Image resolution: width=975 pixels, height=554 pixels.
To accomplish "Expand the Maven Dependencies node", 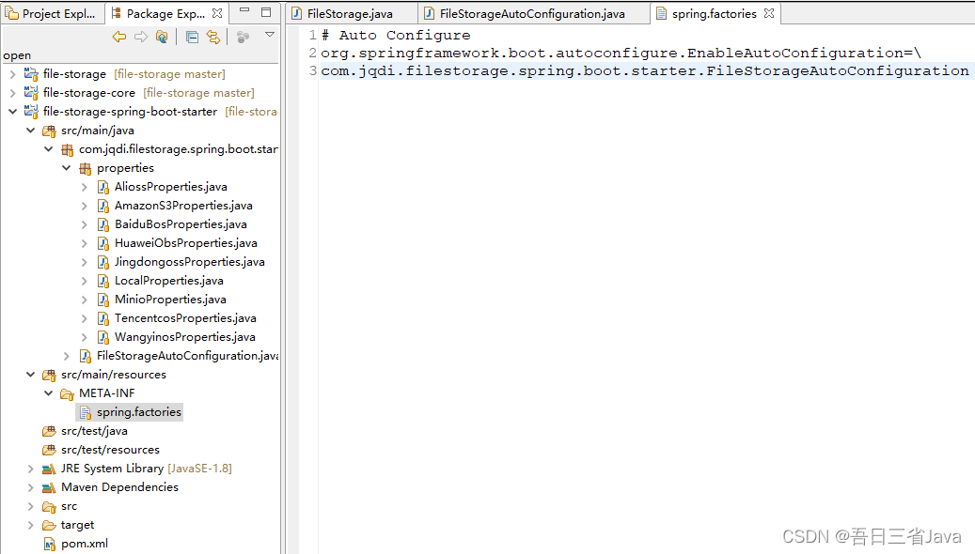I will coord(31,486).
